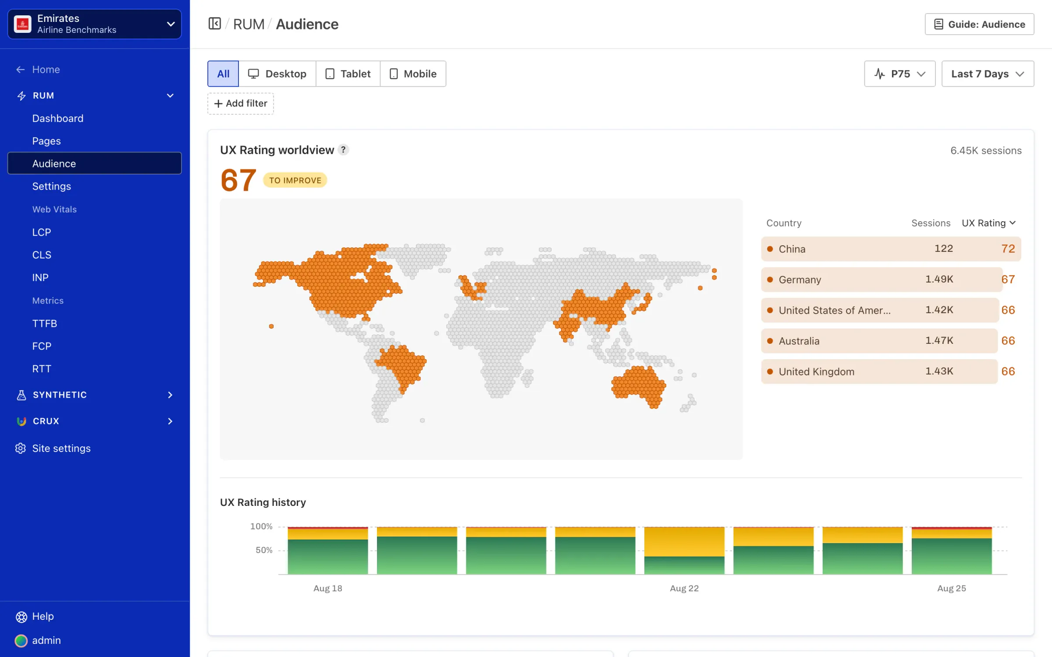1052x657 pixels.
Task: Select Audience in sidebar
Action: 95,163
